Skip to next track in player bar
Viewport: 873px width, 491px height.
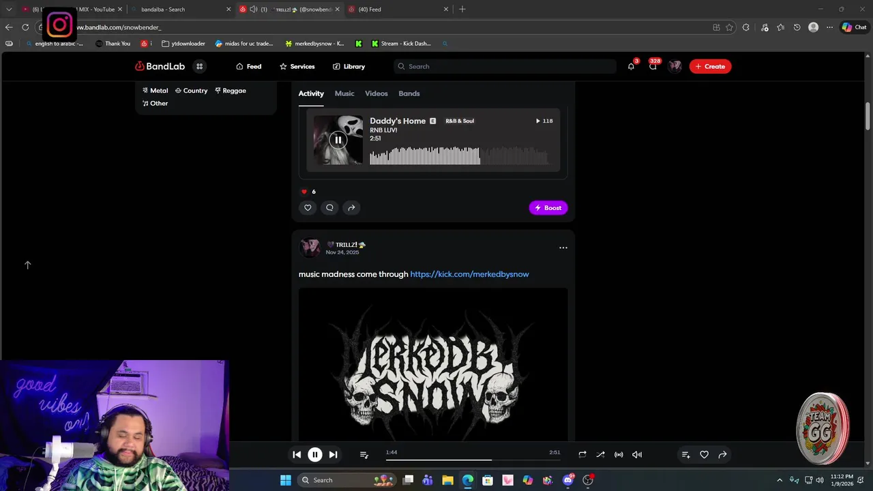click(x=333, y=454)
